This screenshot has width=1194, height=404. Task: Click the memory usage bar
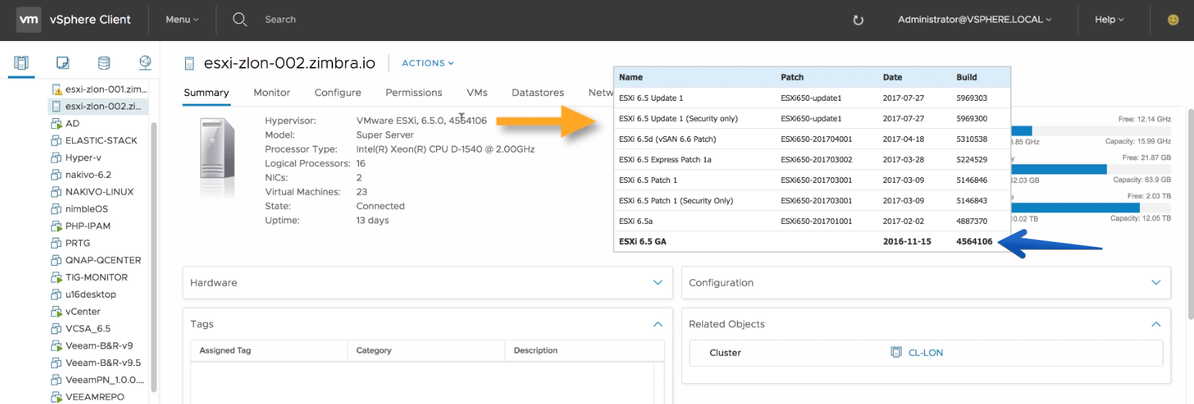click(1091, 169)
